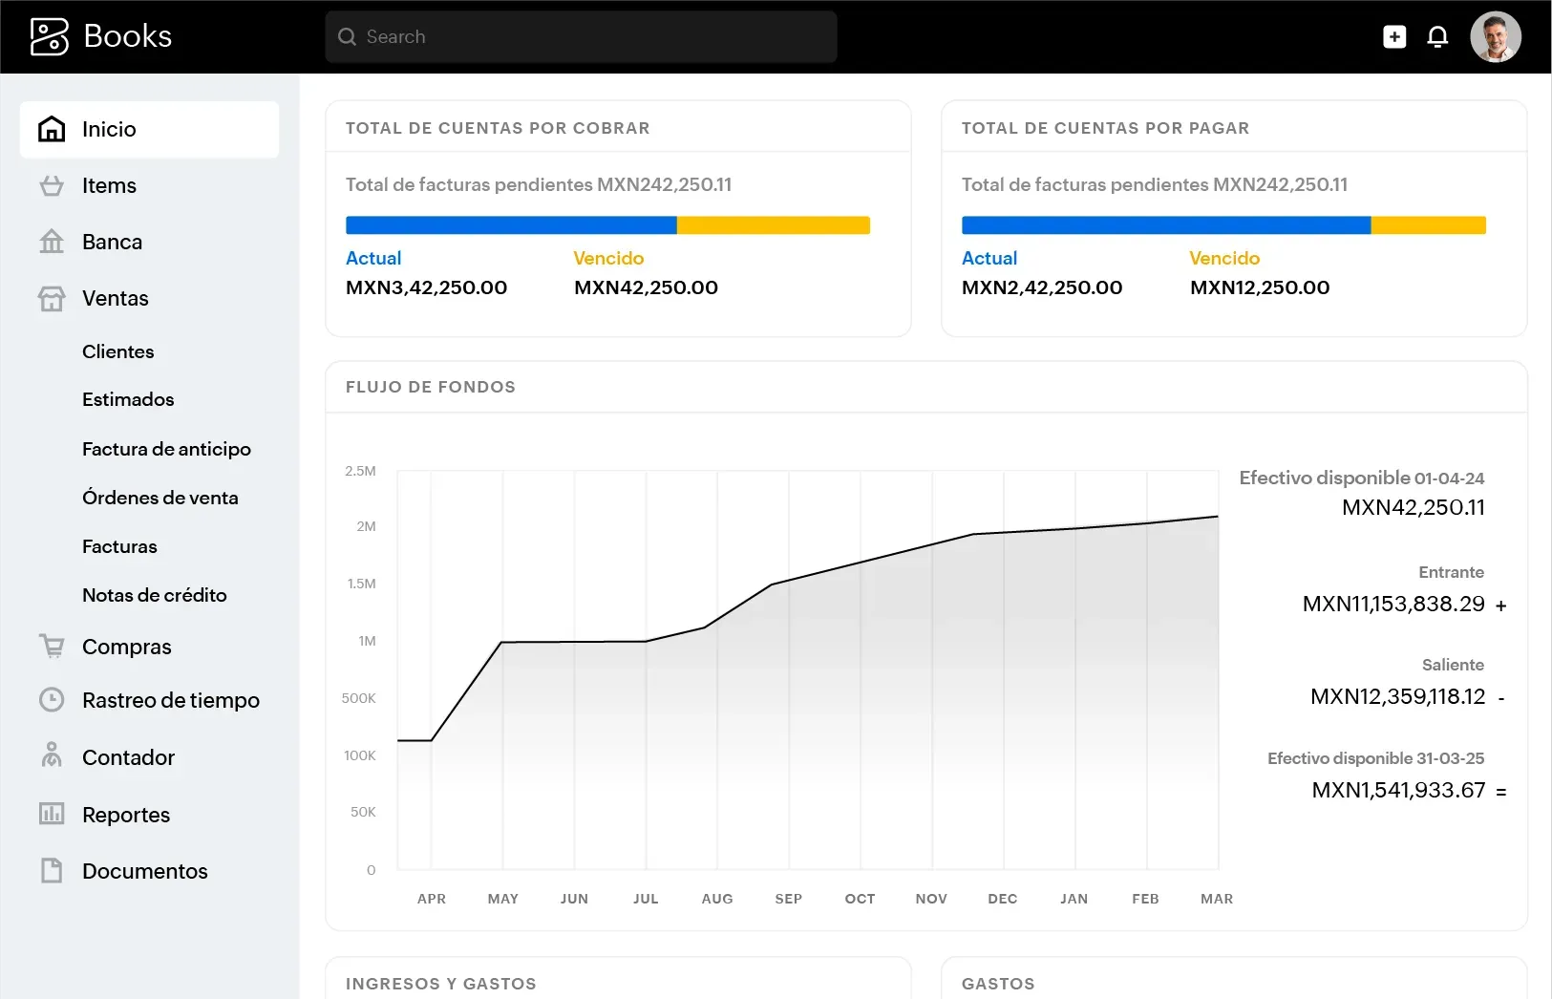Click the quick-create plus icon
Image resolution: width=1552 pixels, height=999 pixels.
(x=1393, y=36)
